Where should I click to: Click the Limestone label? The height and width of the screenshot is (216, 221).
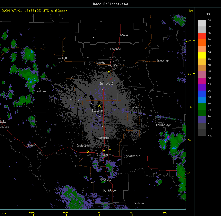point(39,91)
